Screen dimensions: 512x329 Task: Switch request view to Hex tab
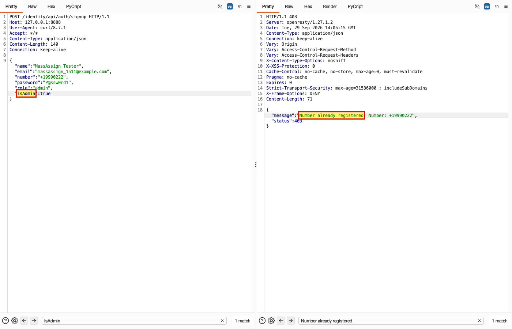[x=51, y=6]
